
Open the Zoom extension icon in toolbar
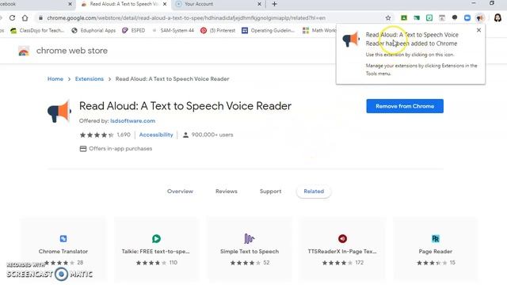pyautogui.click(x=467, y=17)
